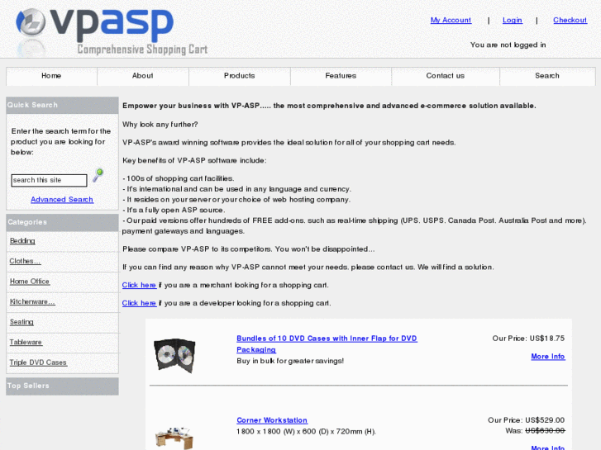
Task: Click the 'Our Price: US$529.00' text
Action: (x=526, y=420)
